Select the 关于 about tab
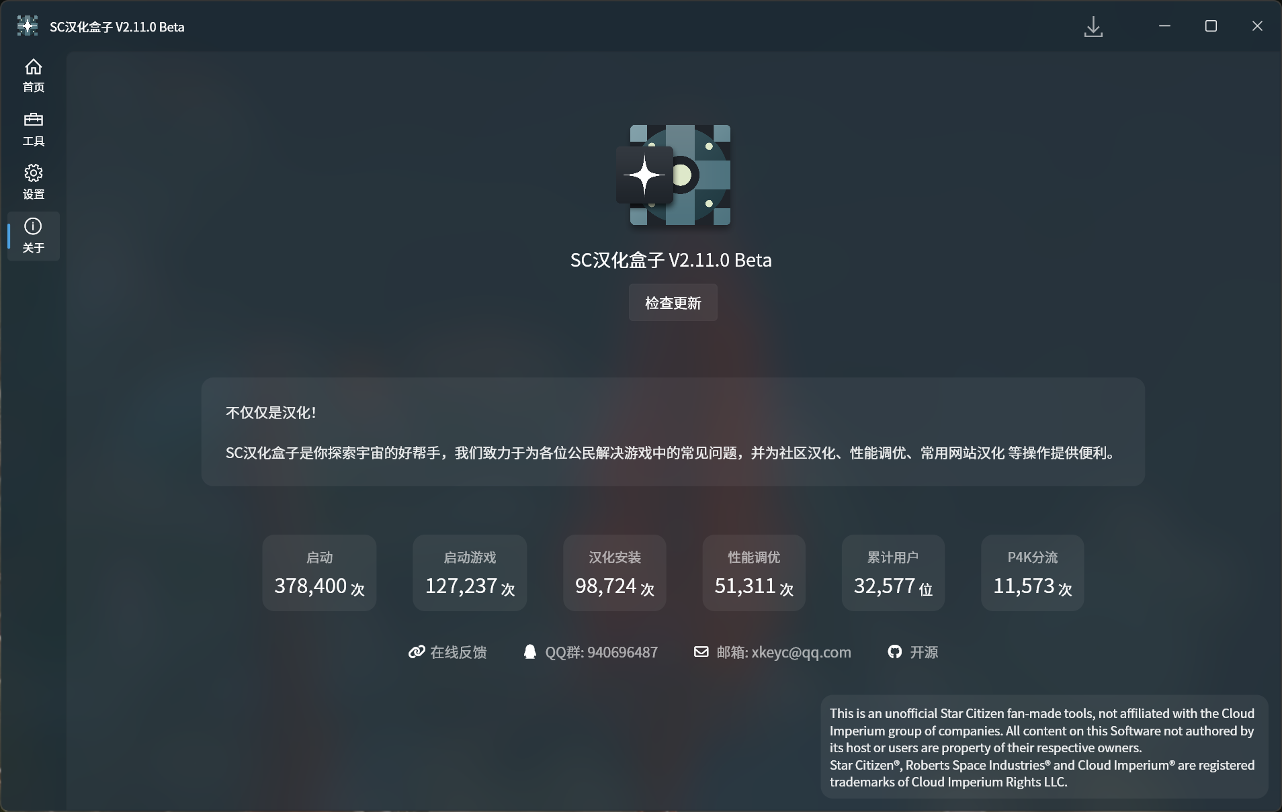The height and width of the screenshot is (812, 1282). click(33, 236)
